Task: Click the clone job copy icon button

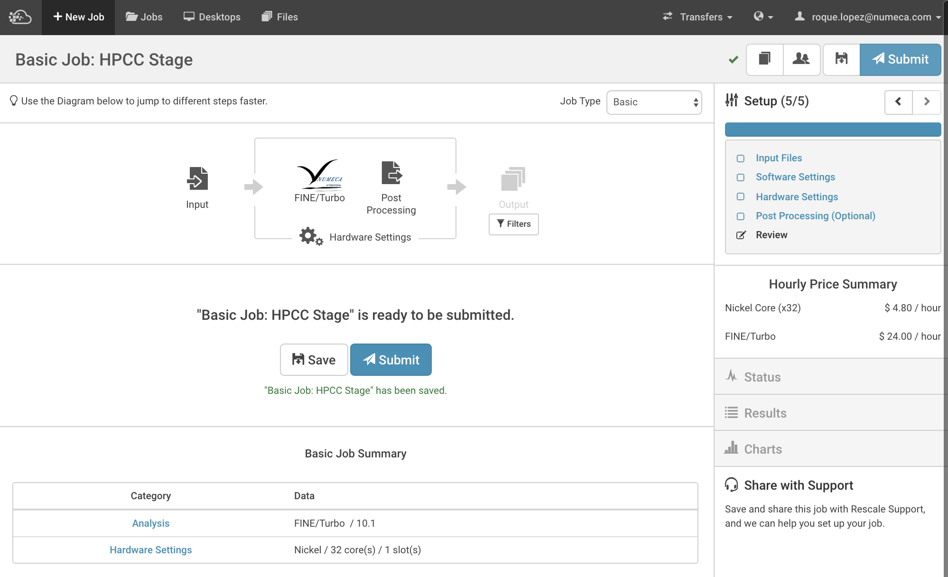Action: tap(764, 59)
